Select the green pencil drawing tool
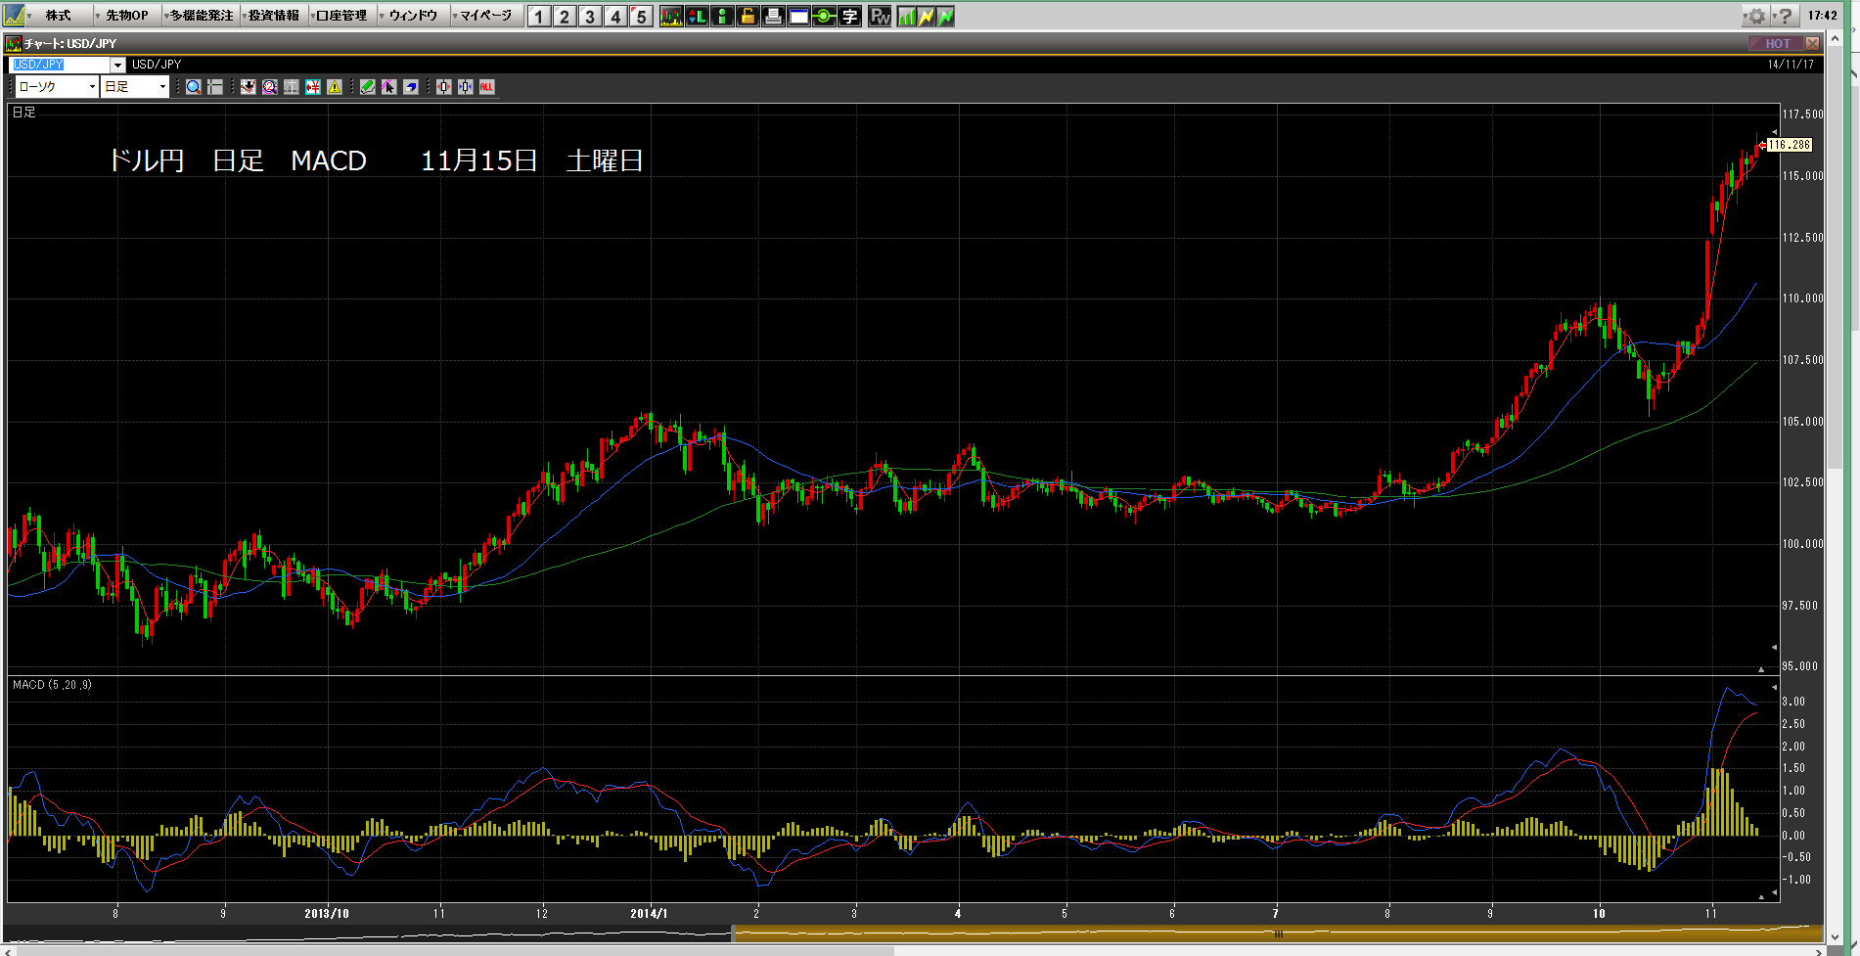This screenshot has width=1860, height=956. (x=368, y=87)
